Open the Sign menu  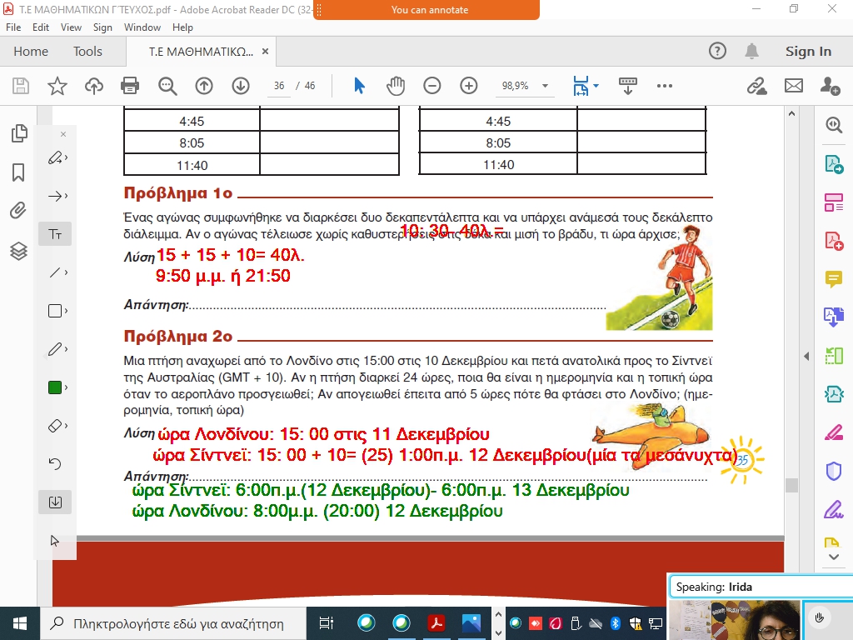coord(102,27)
